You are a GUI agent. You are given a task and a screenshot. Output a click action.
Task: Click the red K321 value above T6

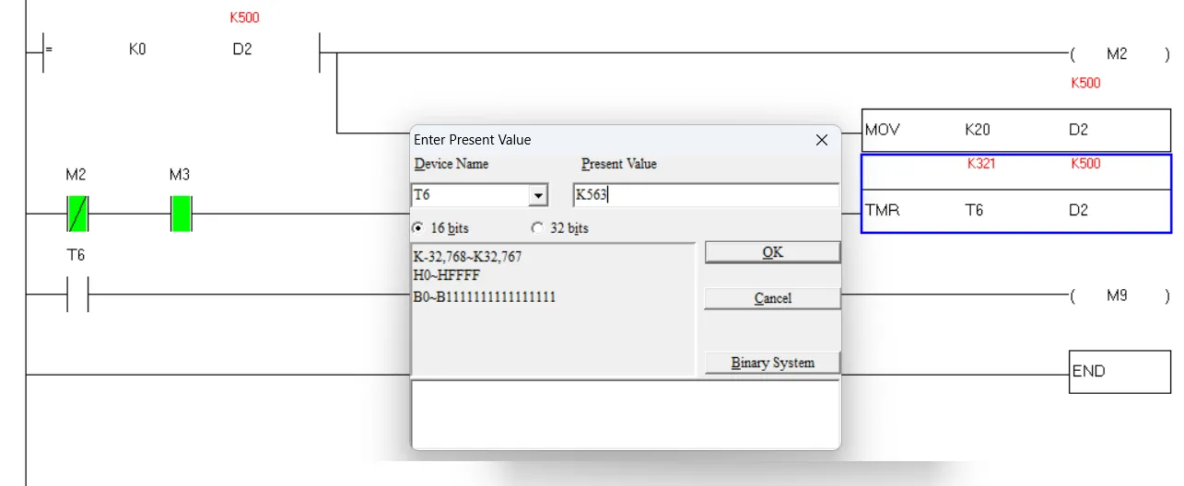[x=981, y=163]
